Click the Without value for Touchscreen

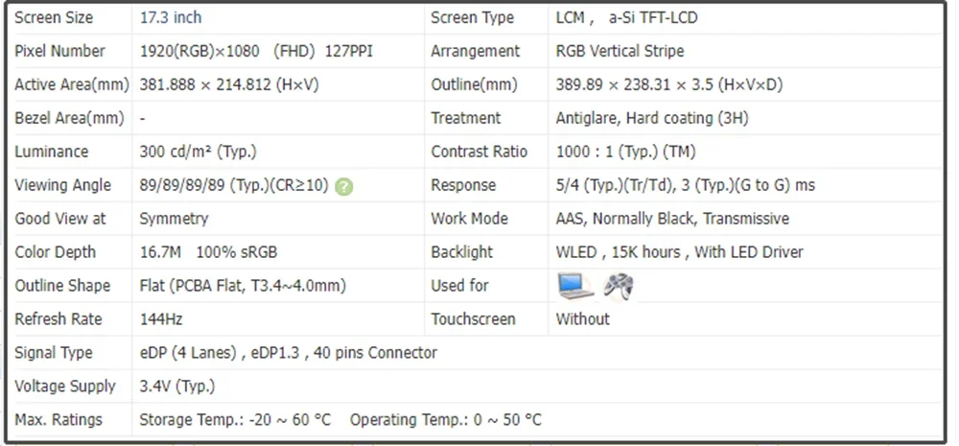coord(582,319)
